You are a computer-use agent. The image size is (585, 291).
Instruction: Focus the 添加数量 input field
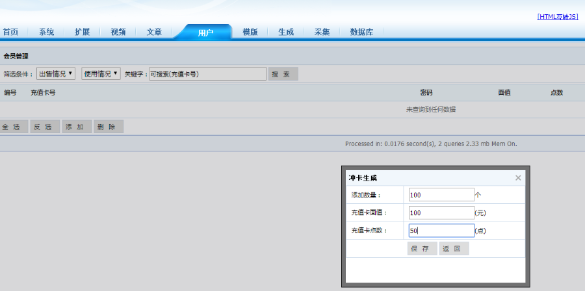point(441,194)
